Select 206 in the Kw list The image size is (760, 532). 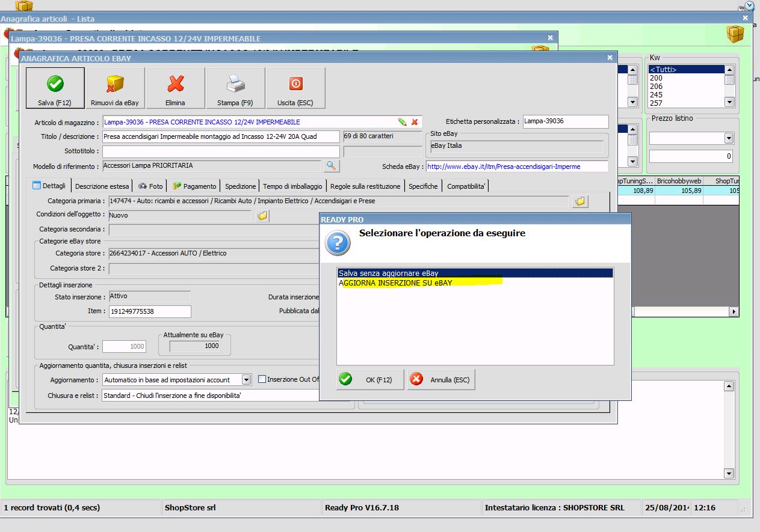[x=686, y=87]
